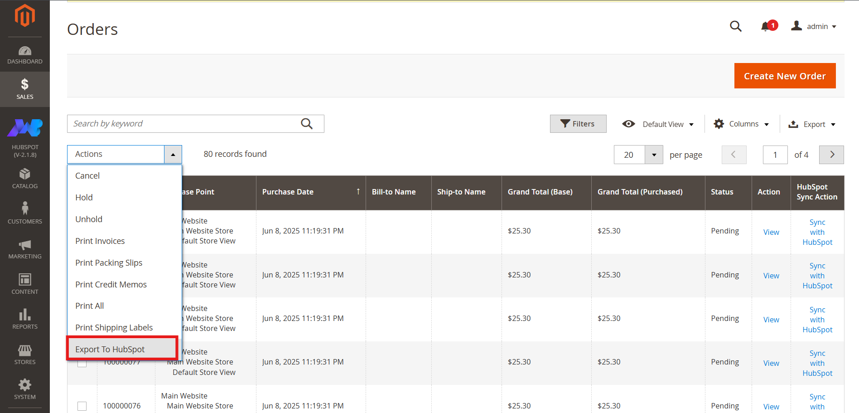Sync third order with HubSpot
Screen dimensions: 859x413
[x=817, y=320]
